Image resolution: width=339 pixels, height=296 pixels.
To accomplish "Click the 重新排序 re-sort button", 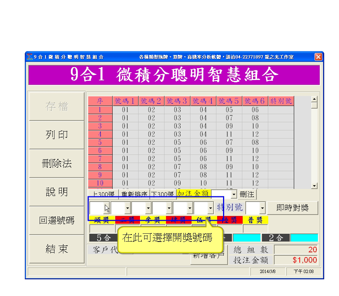I will pyautogui.click(x=134, y=194).
